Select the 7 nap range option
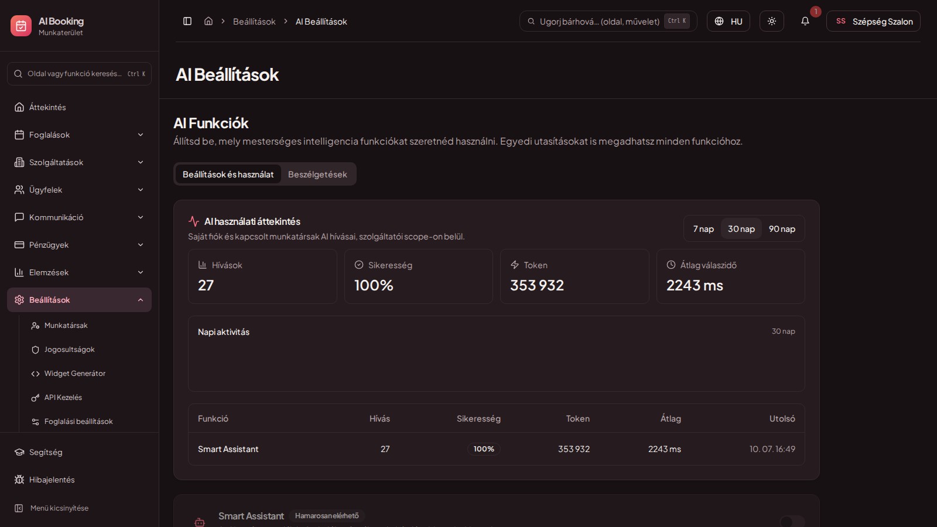937x527 pixels. click(703, 229)
